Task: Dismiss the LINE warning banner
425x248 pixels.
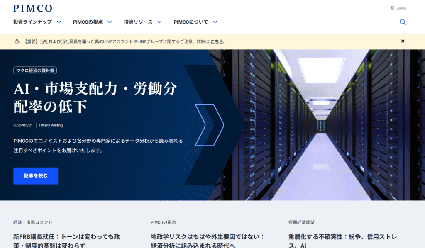Action: (403, 41)
